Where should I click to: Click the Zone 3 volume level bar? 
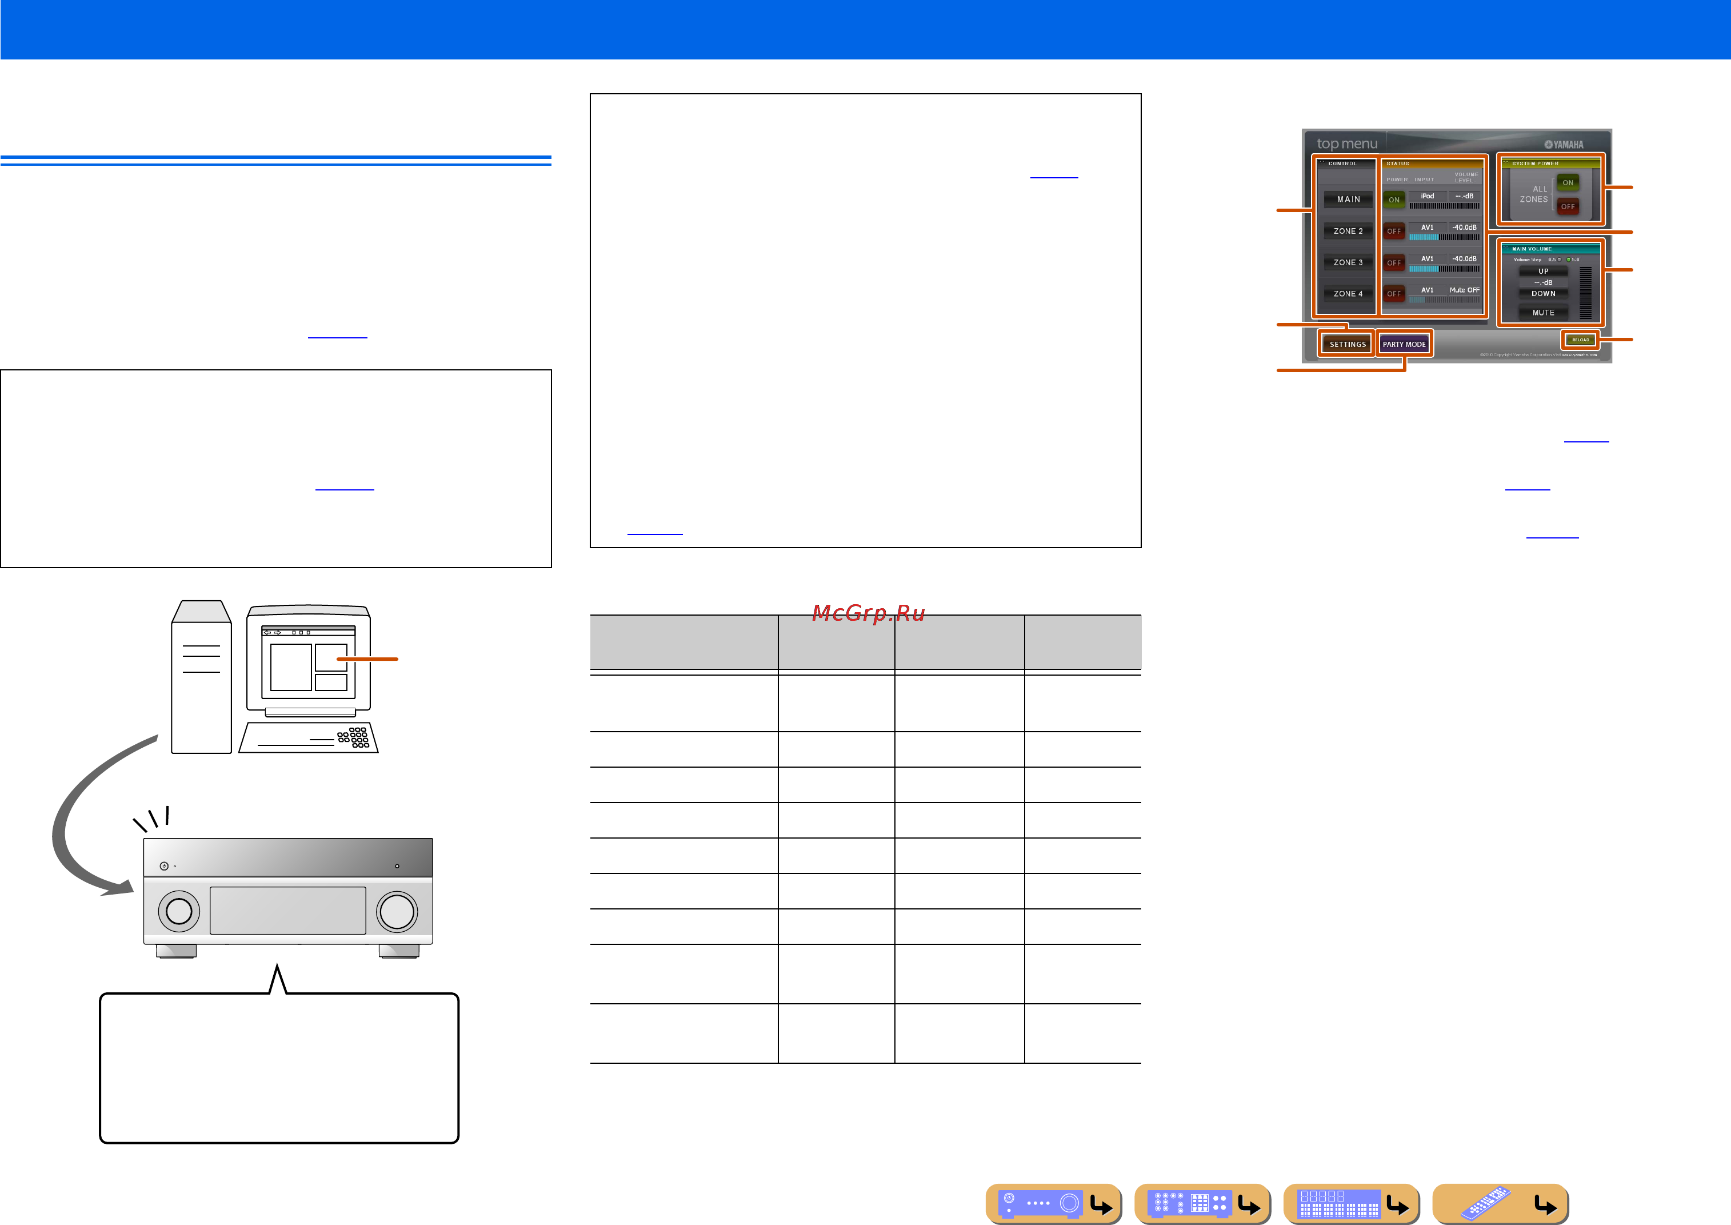click(1445, 269)
